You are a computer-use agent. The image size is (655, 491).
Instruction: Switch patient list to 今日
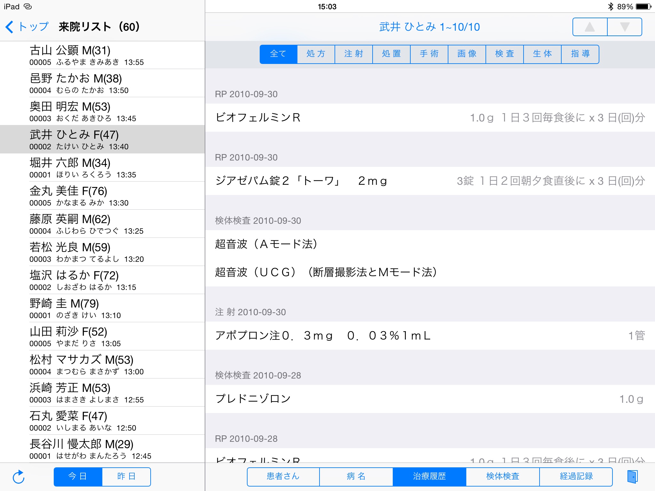click(78, 477)
